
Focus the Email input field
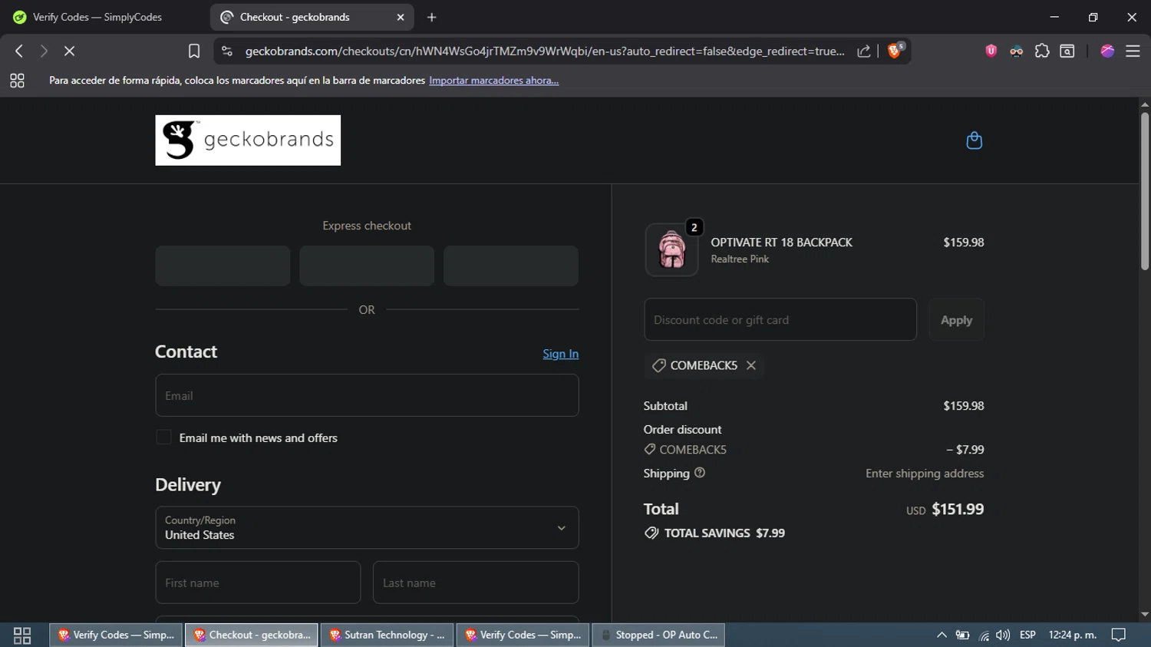coord(367,395)
